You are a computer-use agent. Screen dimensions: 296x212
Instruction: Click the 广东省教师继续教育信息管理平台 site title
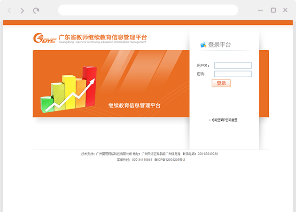(103, 37)
